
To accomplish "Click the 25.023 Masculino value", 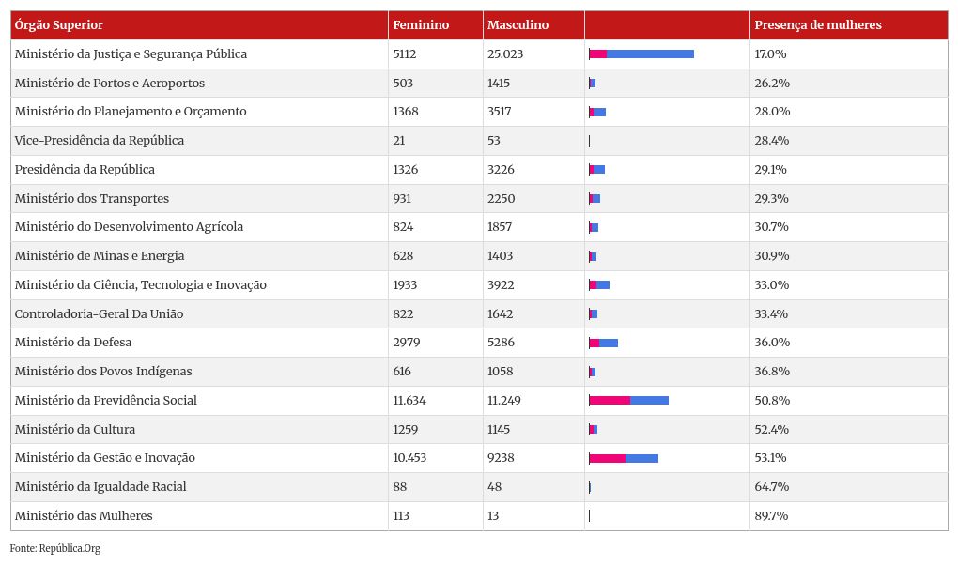I will [x=505, y=54].
